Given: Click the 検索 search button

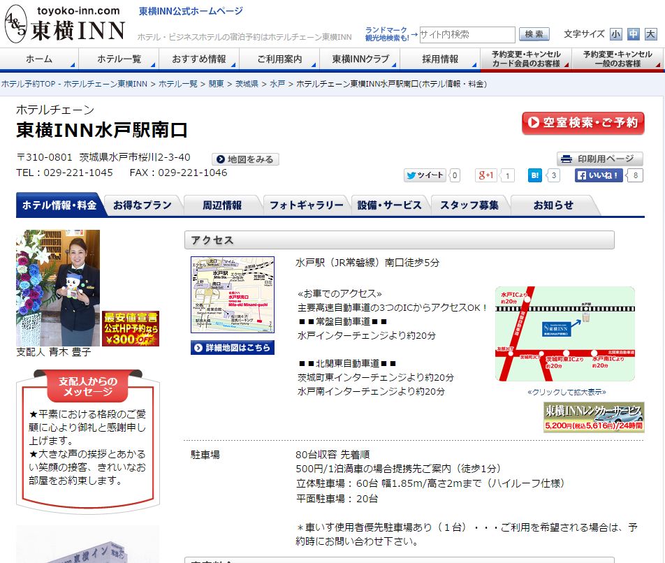Looking at the screenshot, I should tap(534, 34).
